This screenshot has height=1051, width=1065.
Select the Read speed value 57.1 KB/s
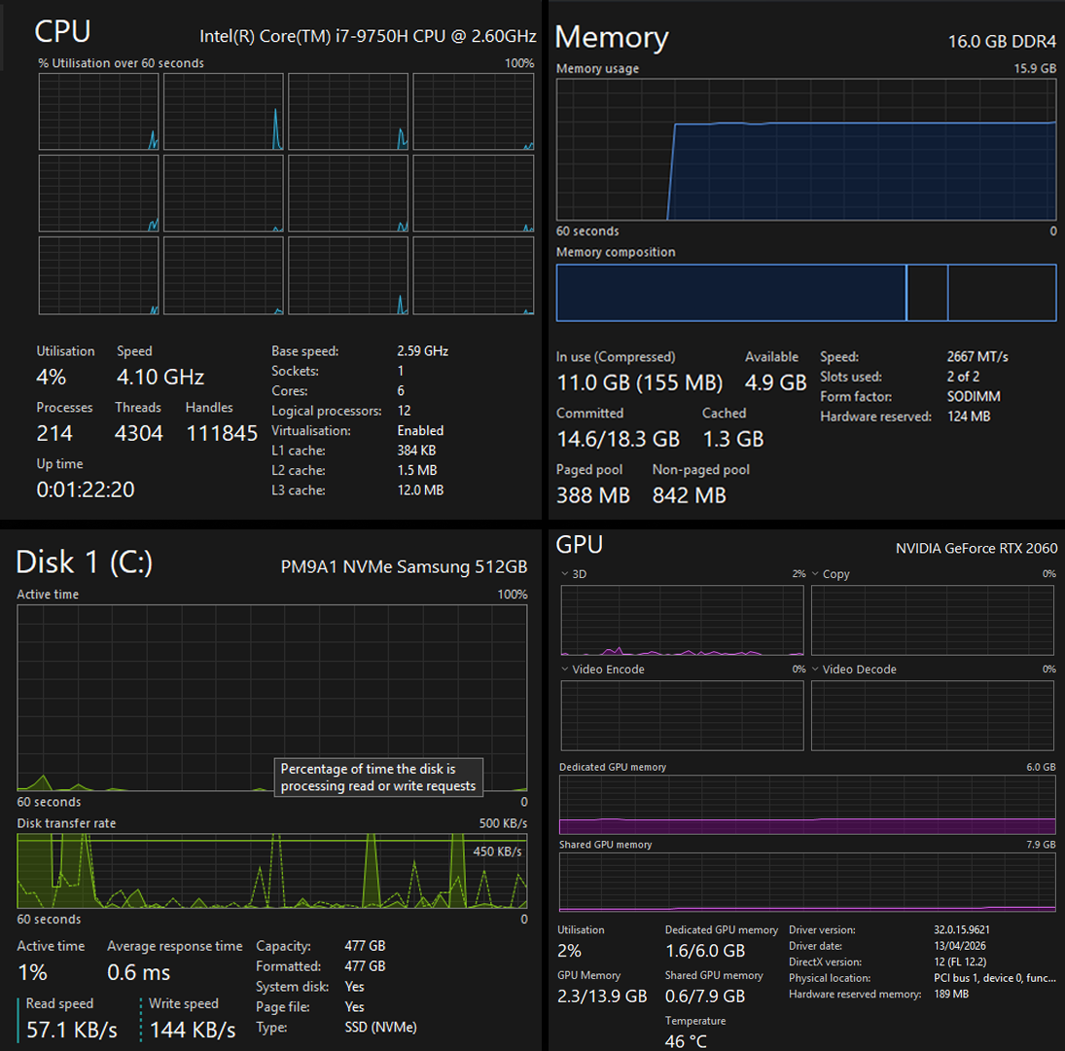coord(72,1031)
